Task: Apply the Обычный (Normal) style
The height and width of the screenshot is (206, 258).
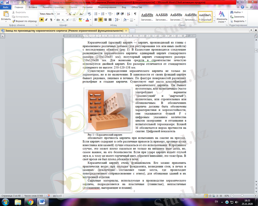Action: point(205,16)
